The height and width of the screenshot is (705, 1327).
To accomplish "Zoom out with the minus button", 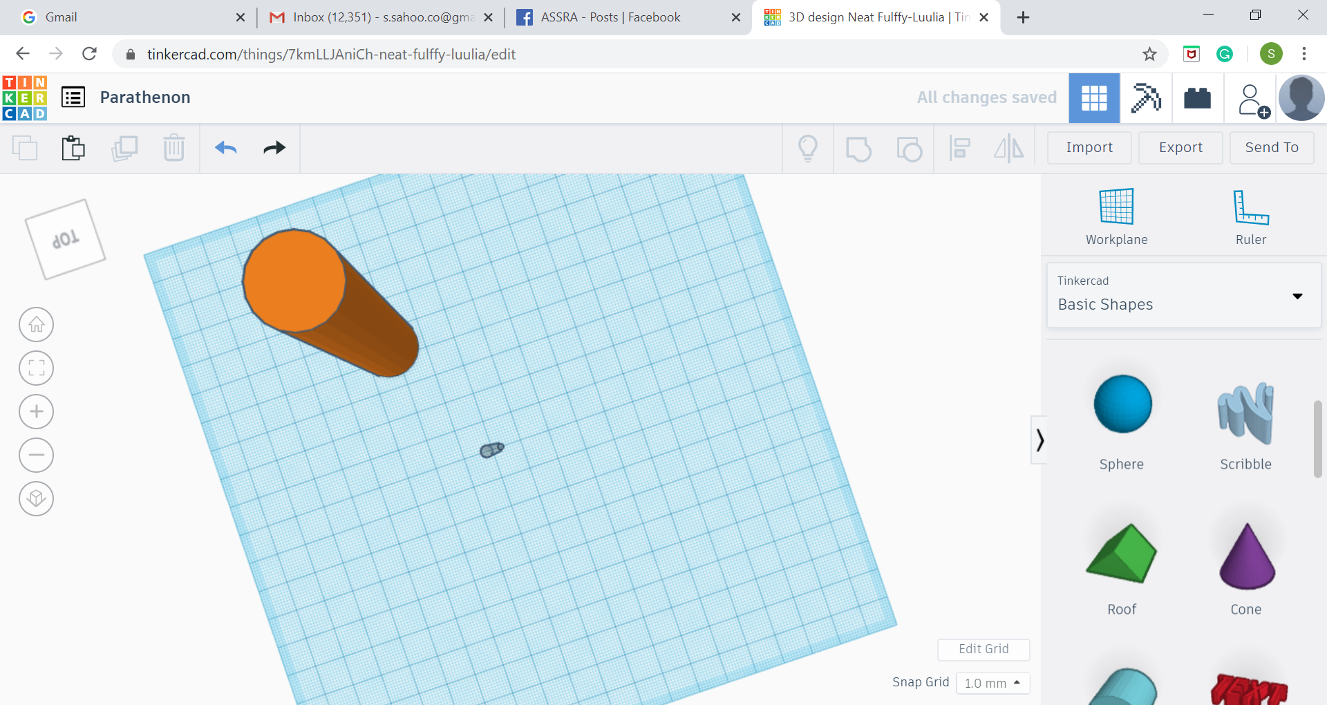I will point(37,455).
